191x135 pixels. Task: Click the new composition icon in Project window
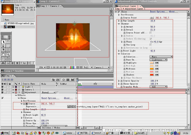click(x=12, y=63)
